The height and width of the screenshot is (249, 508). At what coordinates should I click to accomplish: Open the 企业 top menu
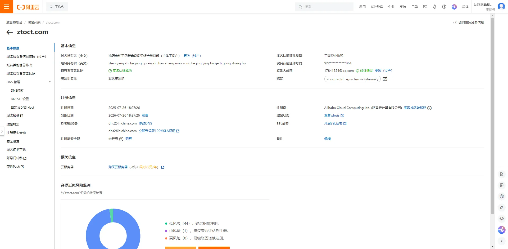(x=391, y=7)
